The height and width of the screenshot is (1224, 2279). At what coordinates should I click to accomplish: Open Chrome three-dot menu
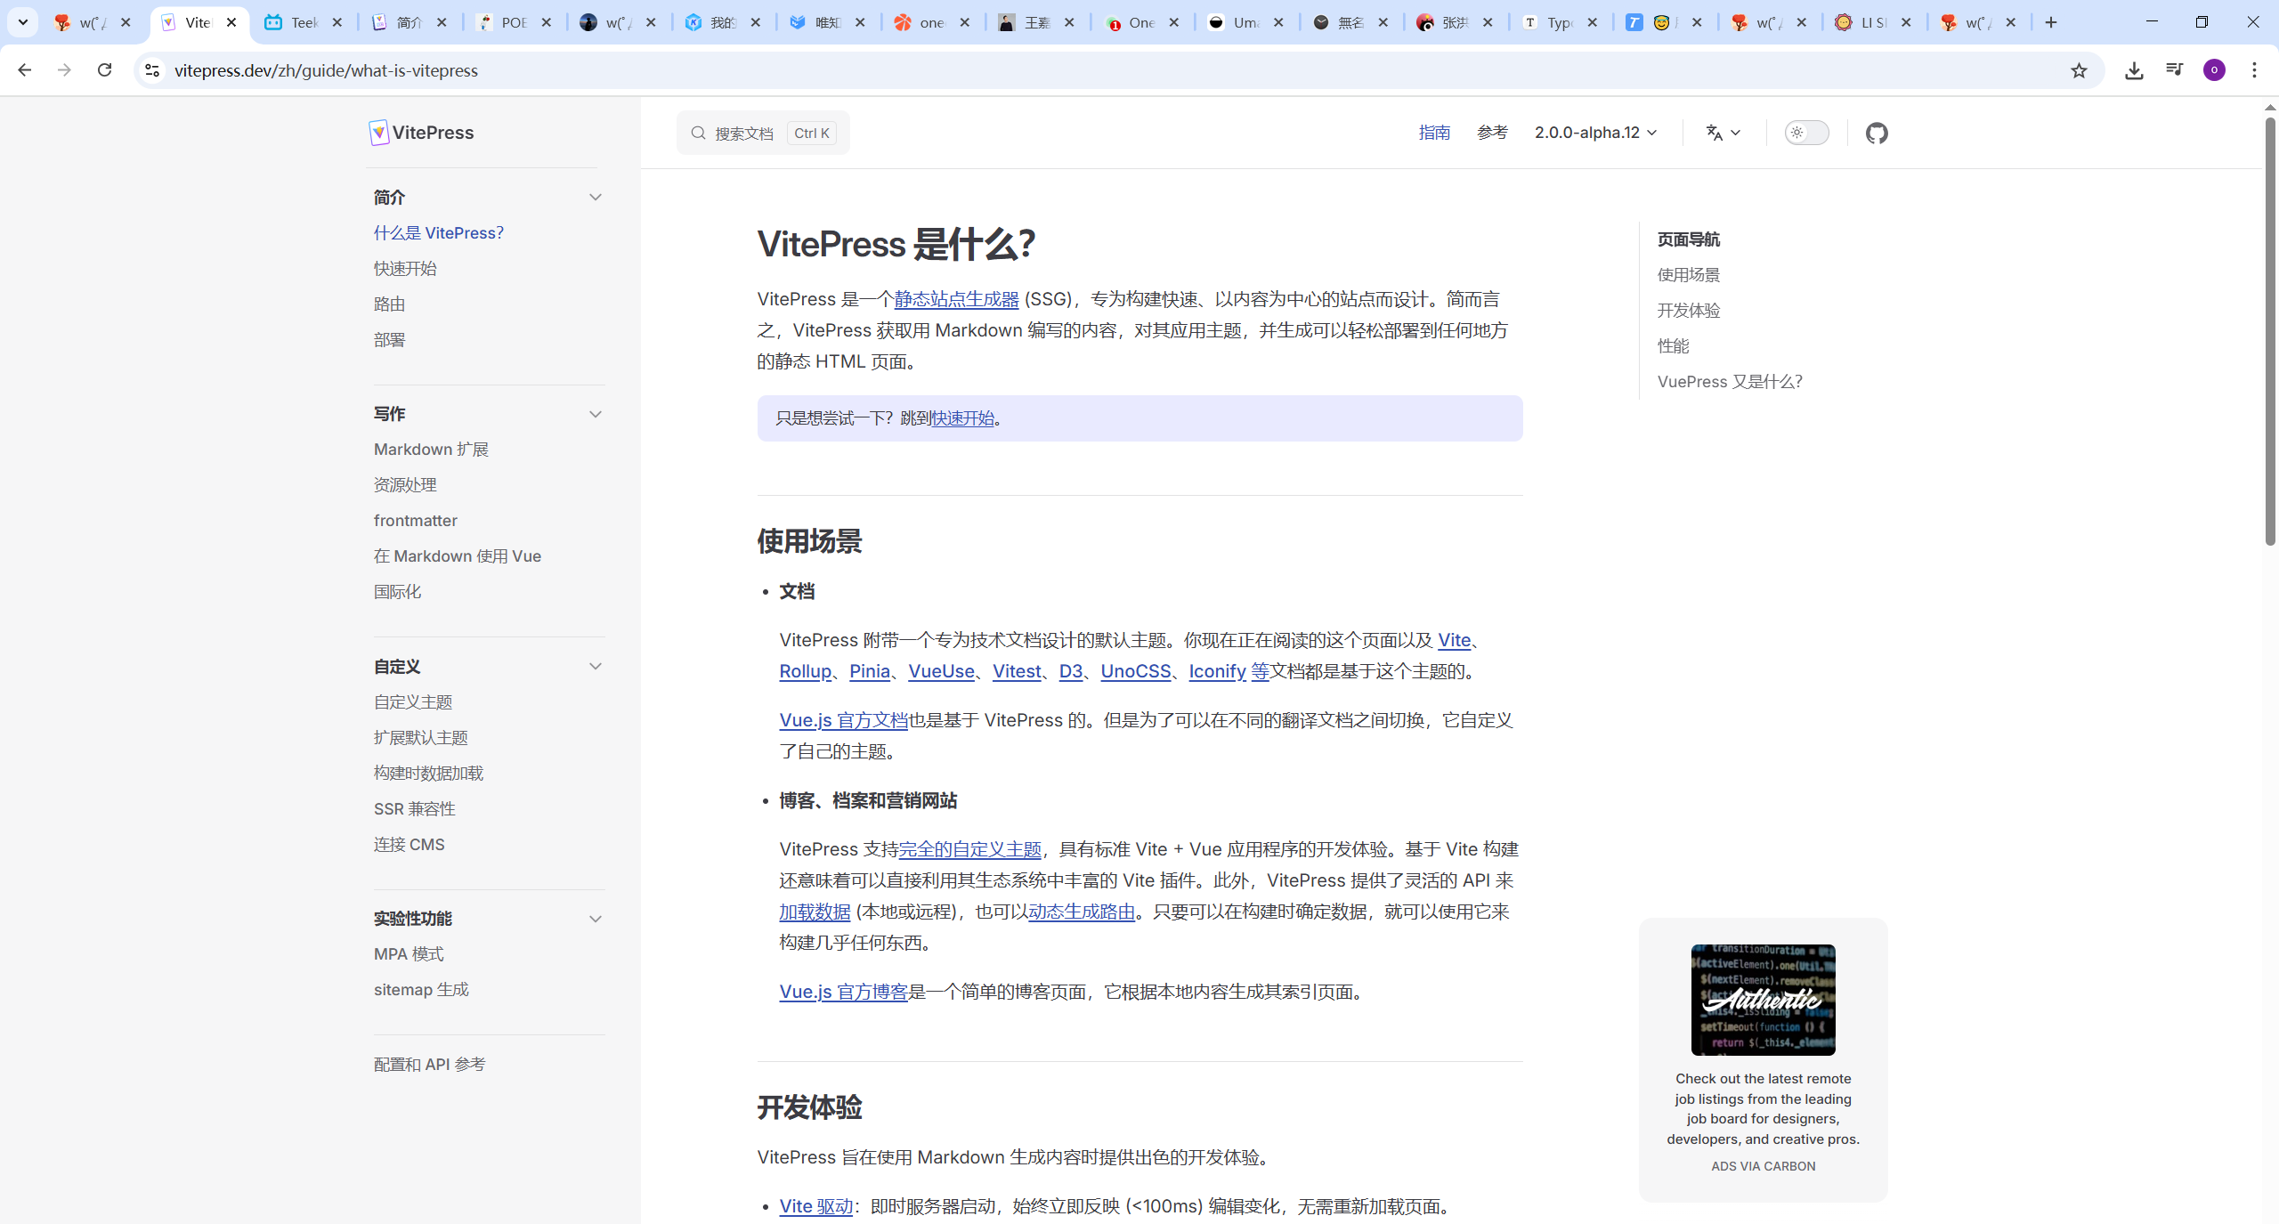click(x=2254, y=69)
